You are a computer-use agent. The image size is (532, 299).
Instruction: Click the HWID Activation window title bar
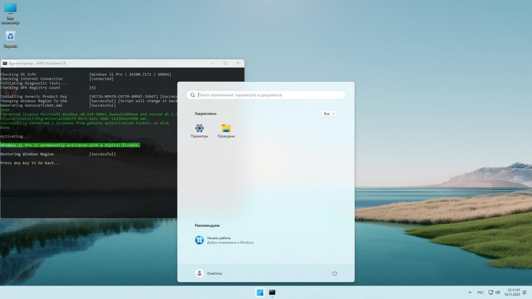(125, 63)
